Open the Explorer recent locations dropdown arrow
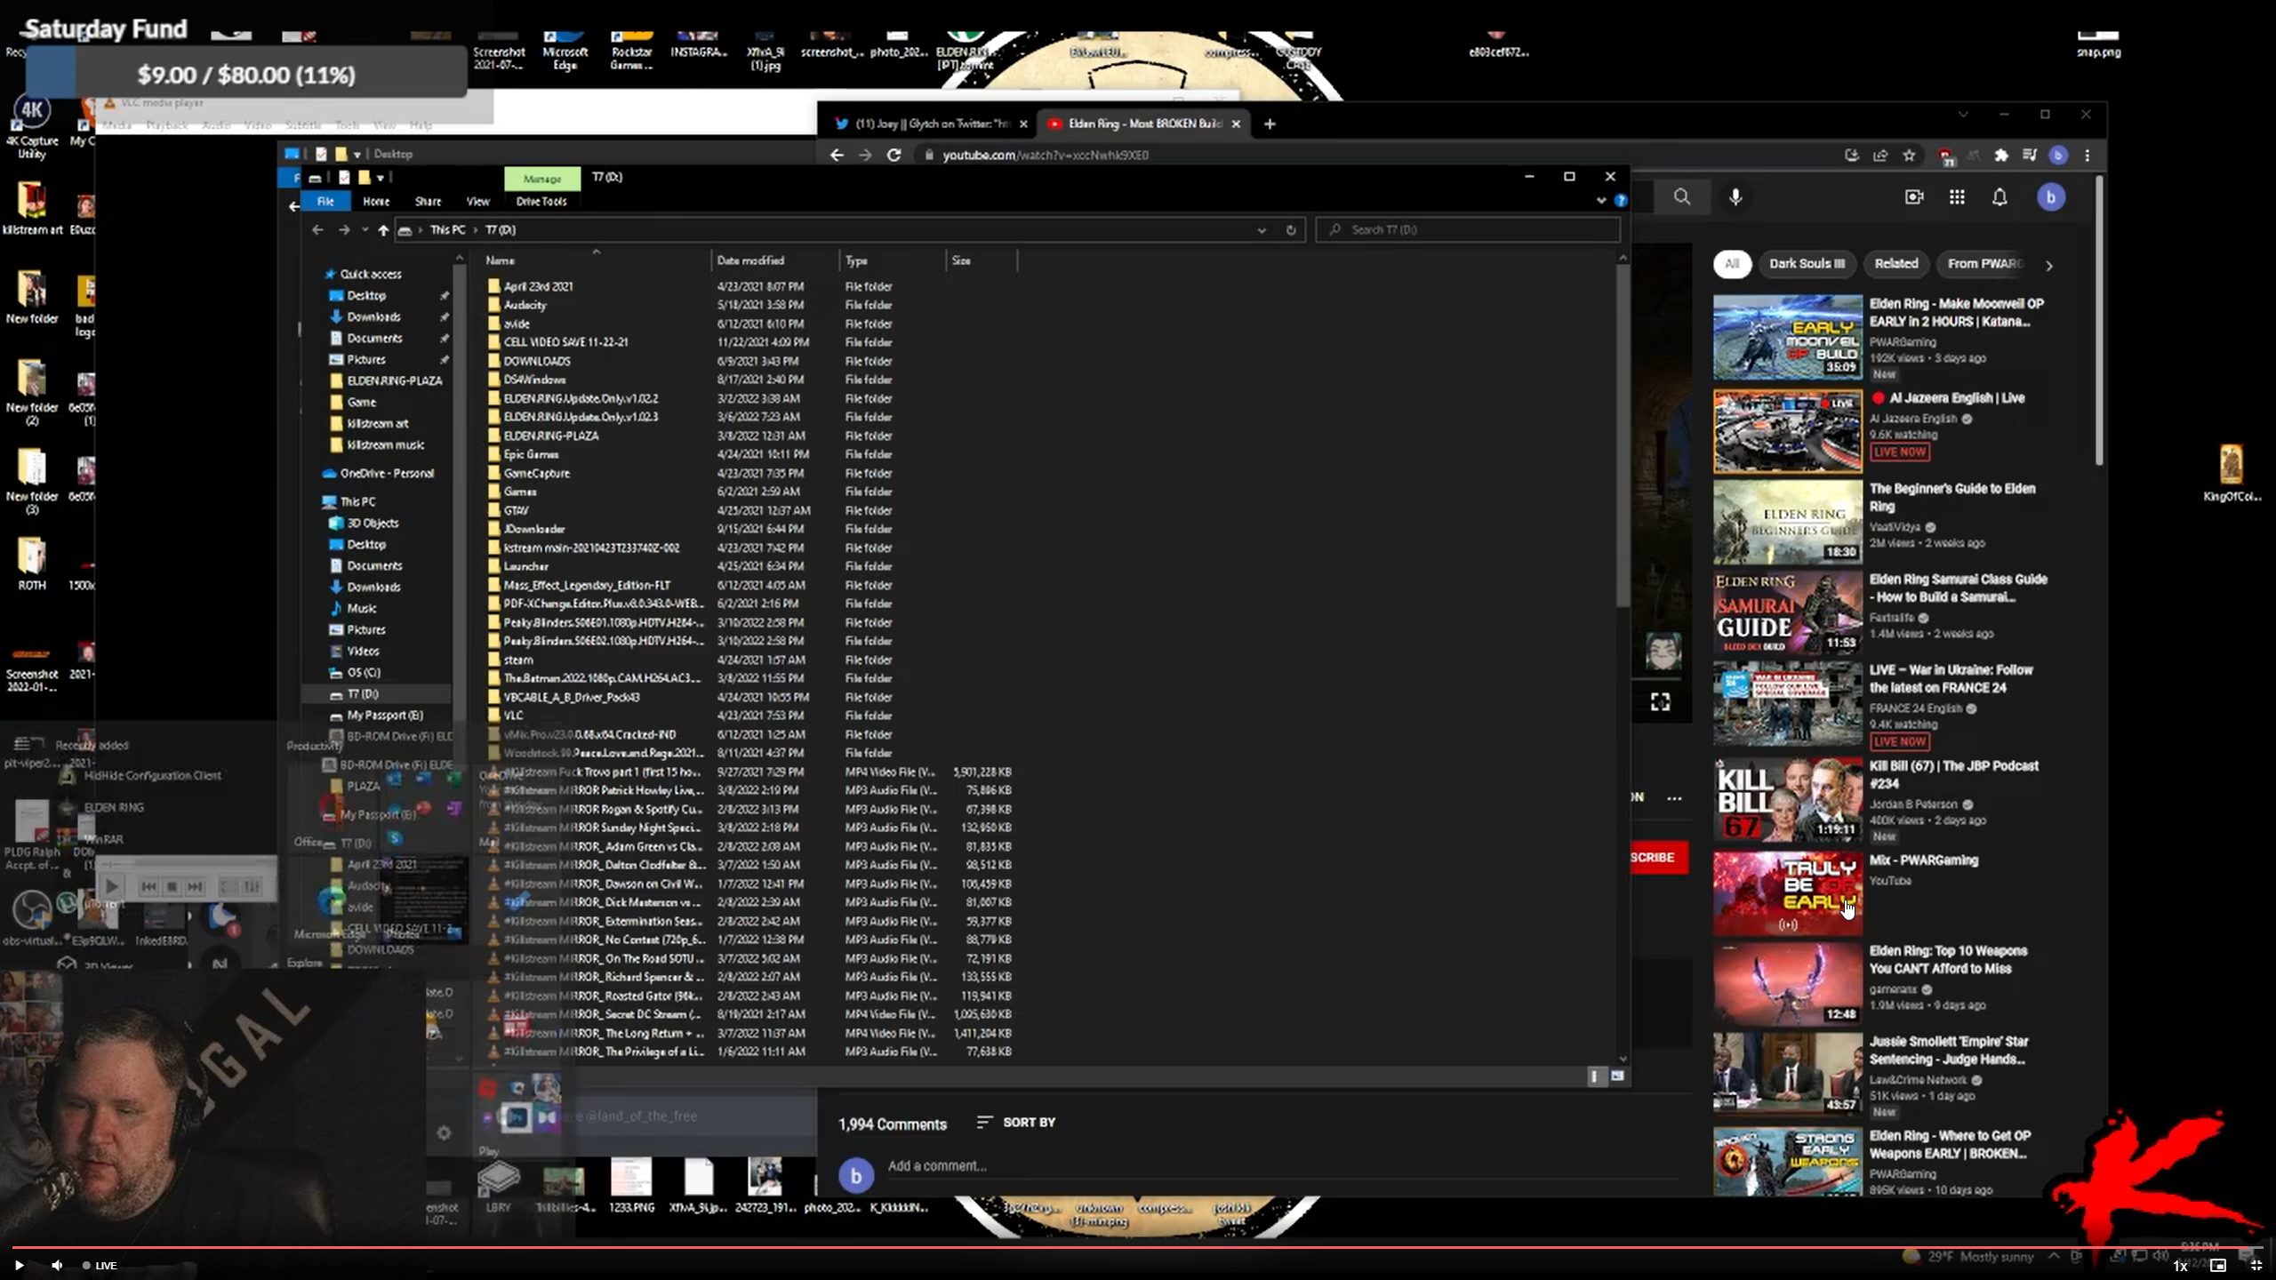Image resolution: width=2276 pixels, height=1280 pixels. coord(365,229)
